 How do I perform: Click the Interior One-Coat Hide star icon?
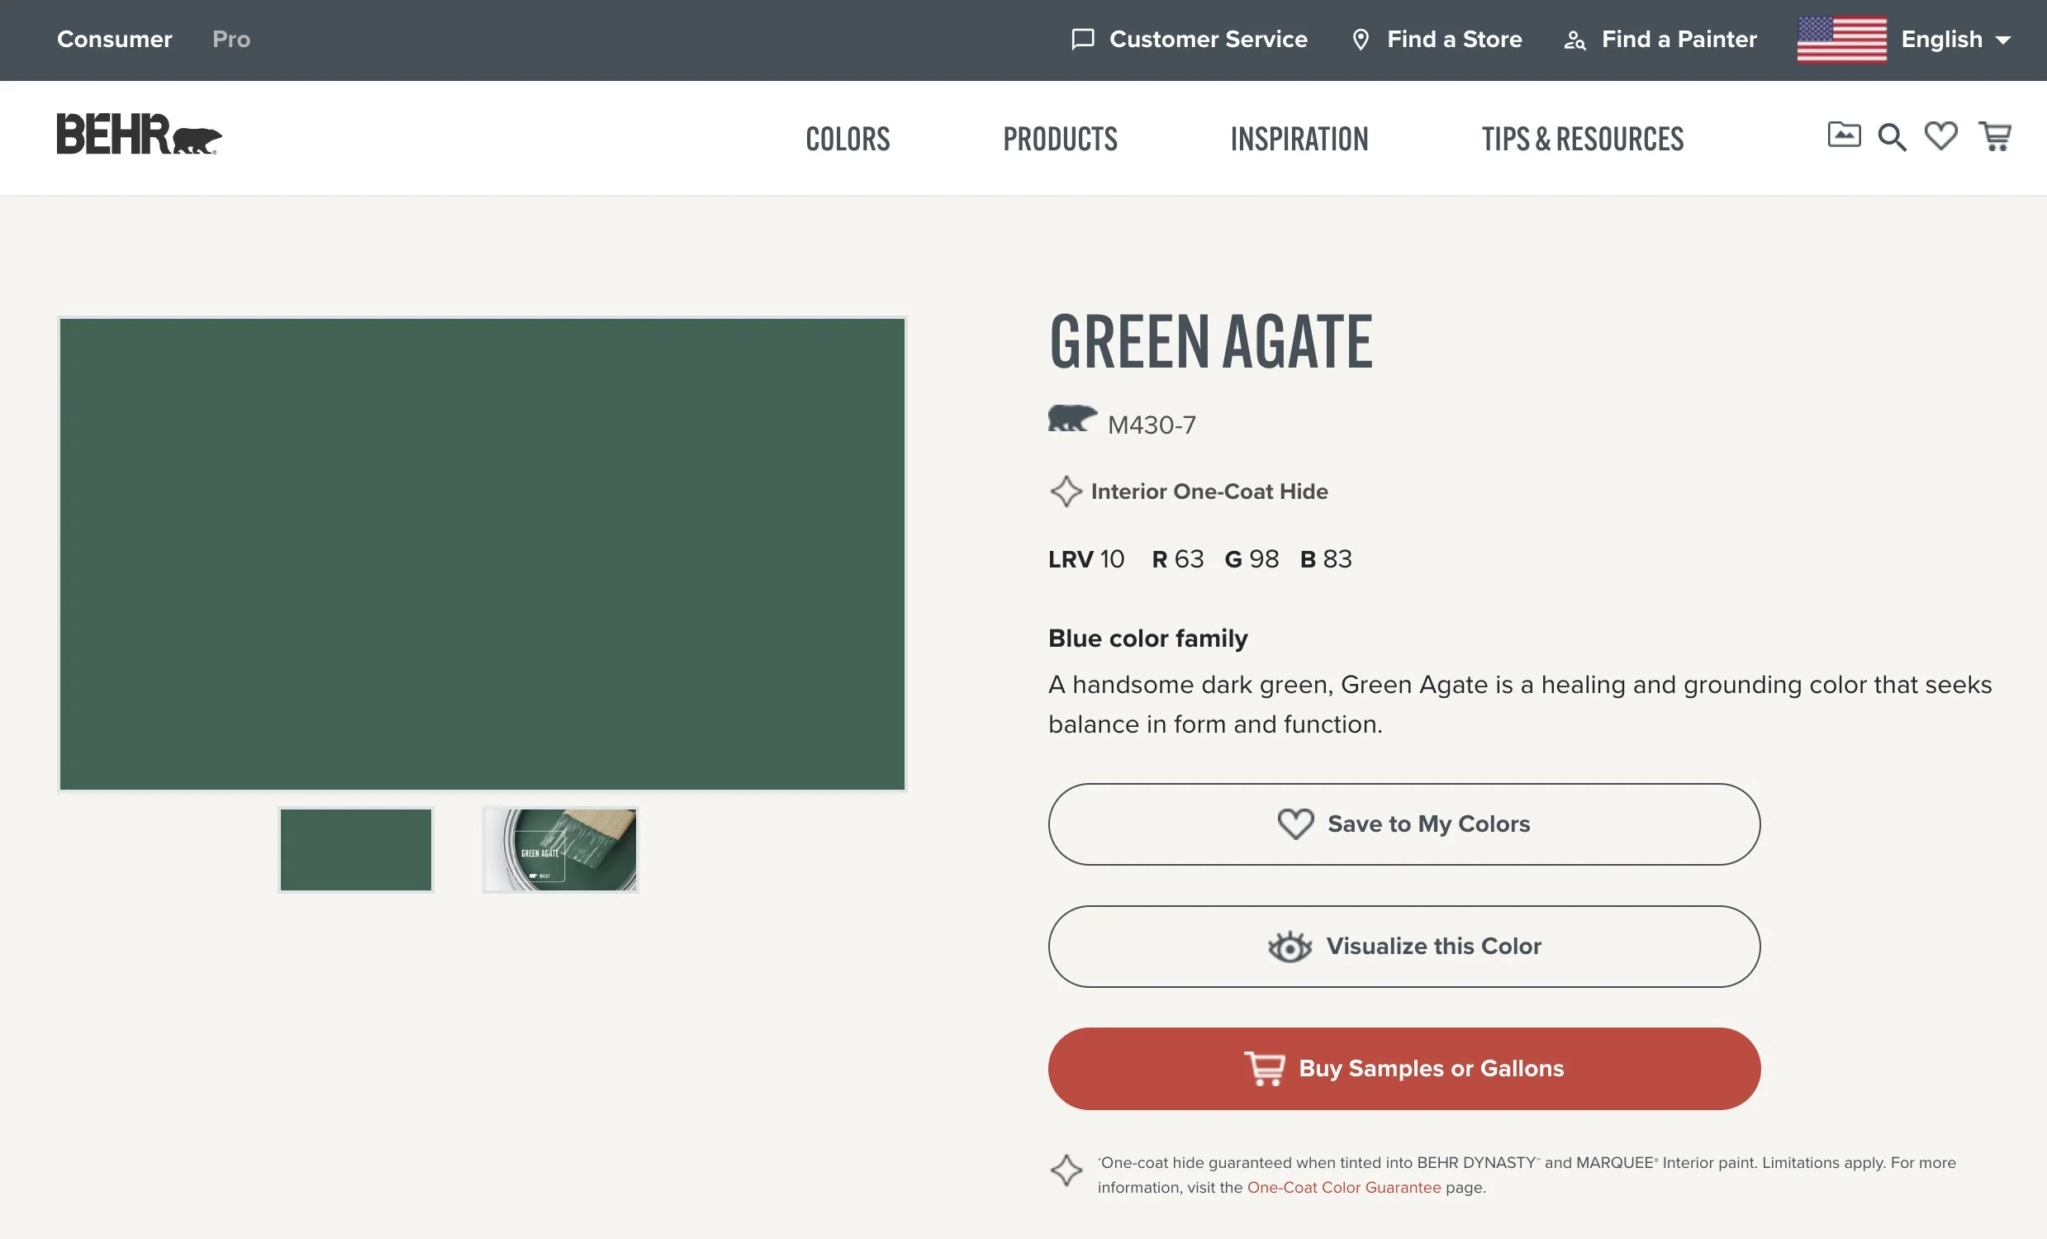click(x=1066, y=491)
